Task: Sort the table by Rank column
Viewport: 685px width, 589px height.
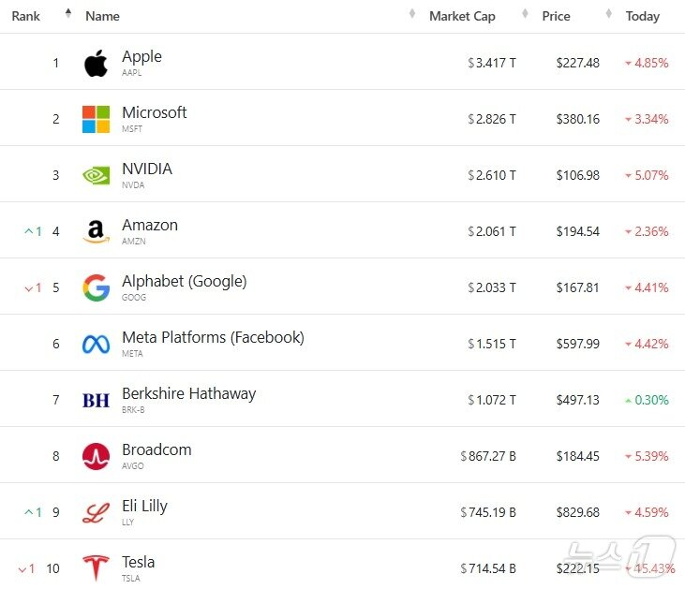Action: pos(26,16)
